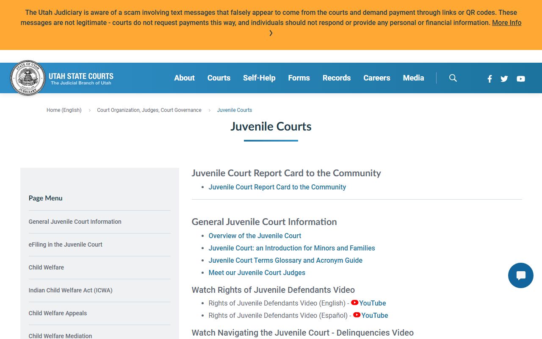Viewport: 542px width, 339px height.
Task: Open the Media menu
Action: tap(414, 78)
